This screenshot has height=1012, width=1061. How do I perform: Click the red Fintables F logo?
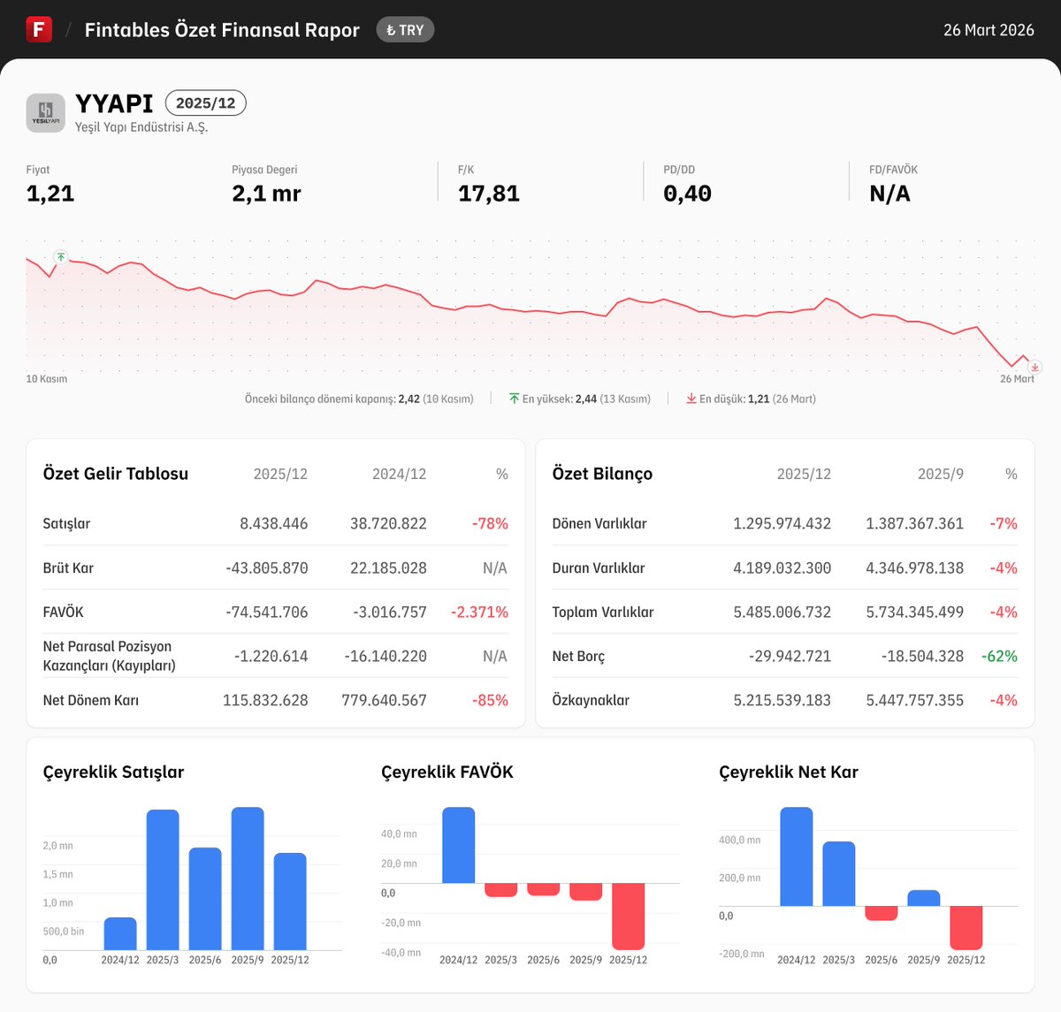tap(39, 29)
